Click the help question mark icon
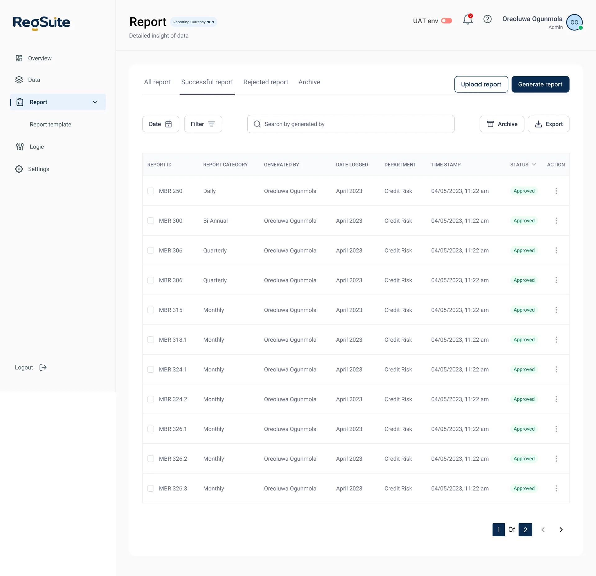This screenshot has width=596, height=576. 487,19
